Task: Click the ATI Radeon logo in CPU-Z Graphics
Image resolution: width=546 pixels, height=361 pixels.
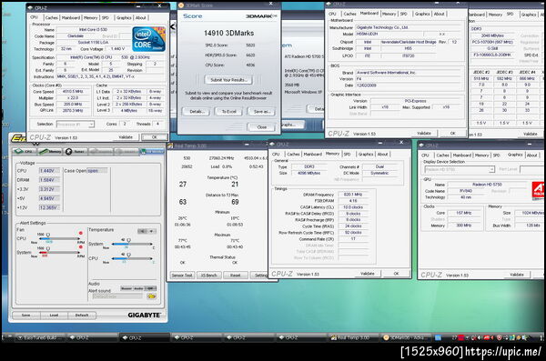Action: (x=539, y=191)
